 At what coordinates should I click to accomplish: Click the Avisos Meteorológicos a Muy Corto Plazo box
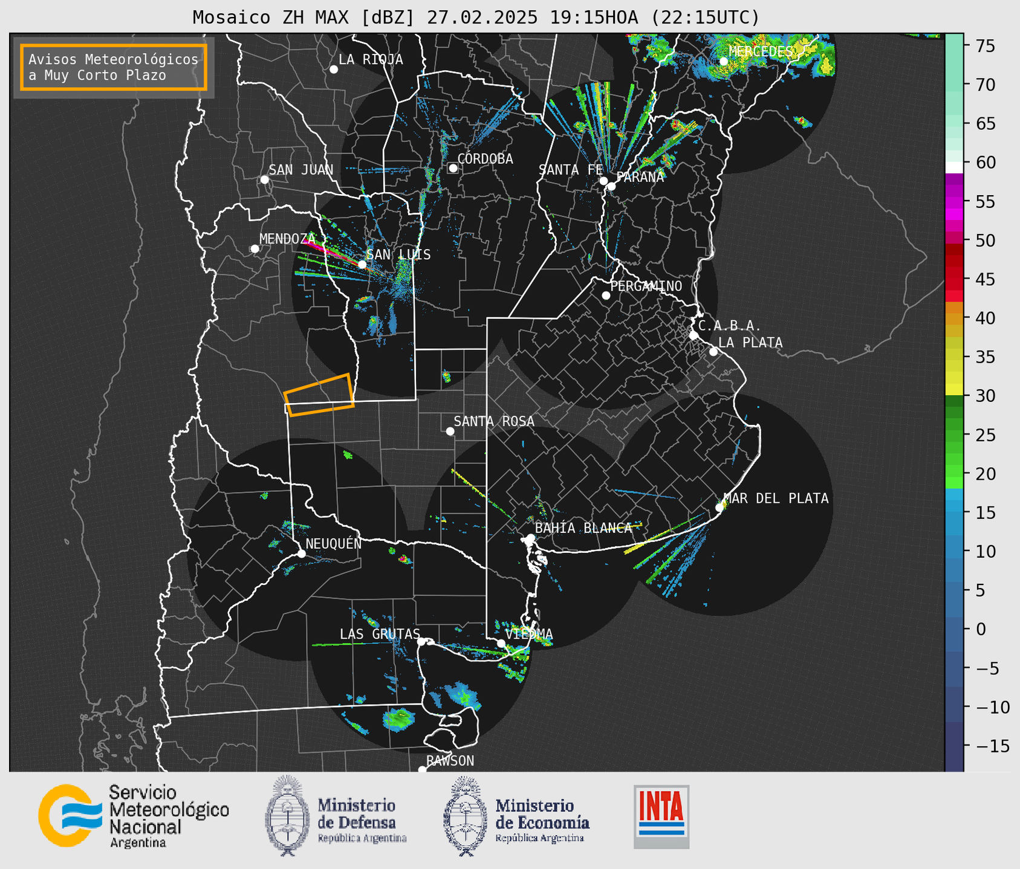click(114, 67)
